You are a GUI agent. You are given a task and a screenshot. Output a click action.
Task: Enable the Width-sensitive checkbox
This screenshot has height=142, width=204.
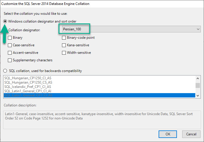(x=64, y=53)
